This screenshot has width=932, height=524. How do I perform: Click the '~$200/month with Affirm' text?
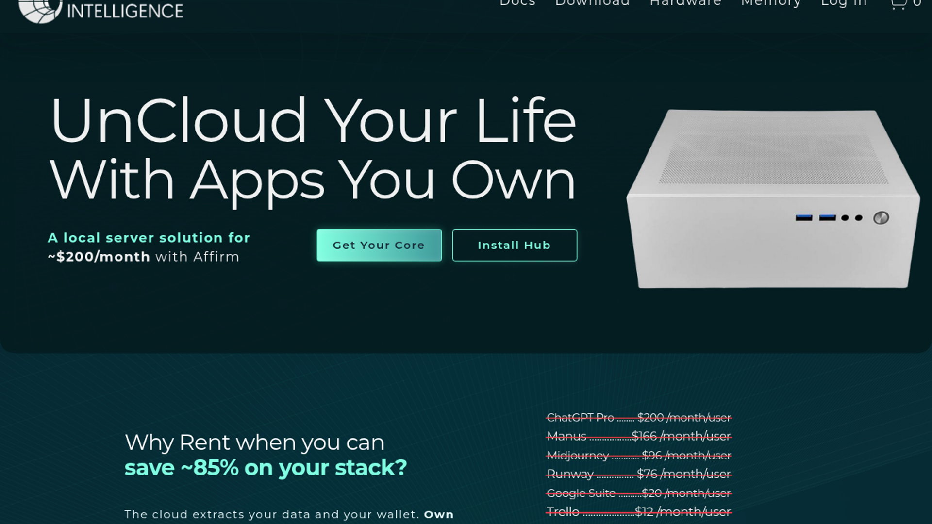pos(144,257)
